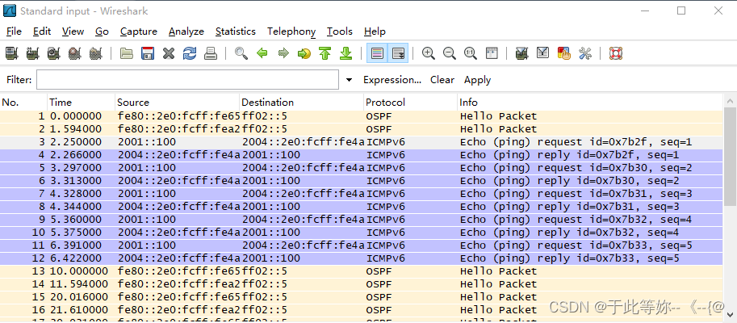Select packet 16 at time 21.610000
The height and width of the screenshot is (323, 737).
coord(361,310)
